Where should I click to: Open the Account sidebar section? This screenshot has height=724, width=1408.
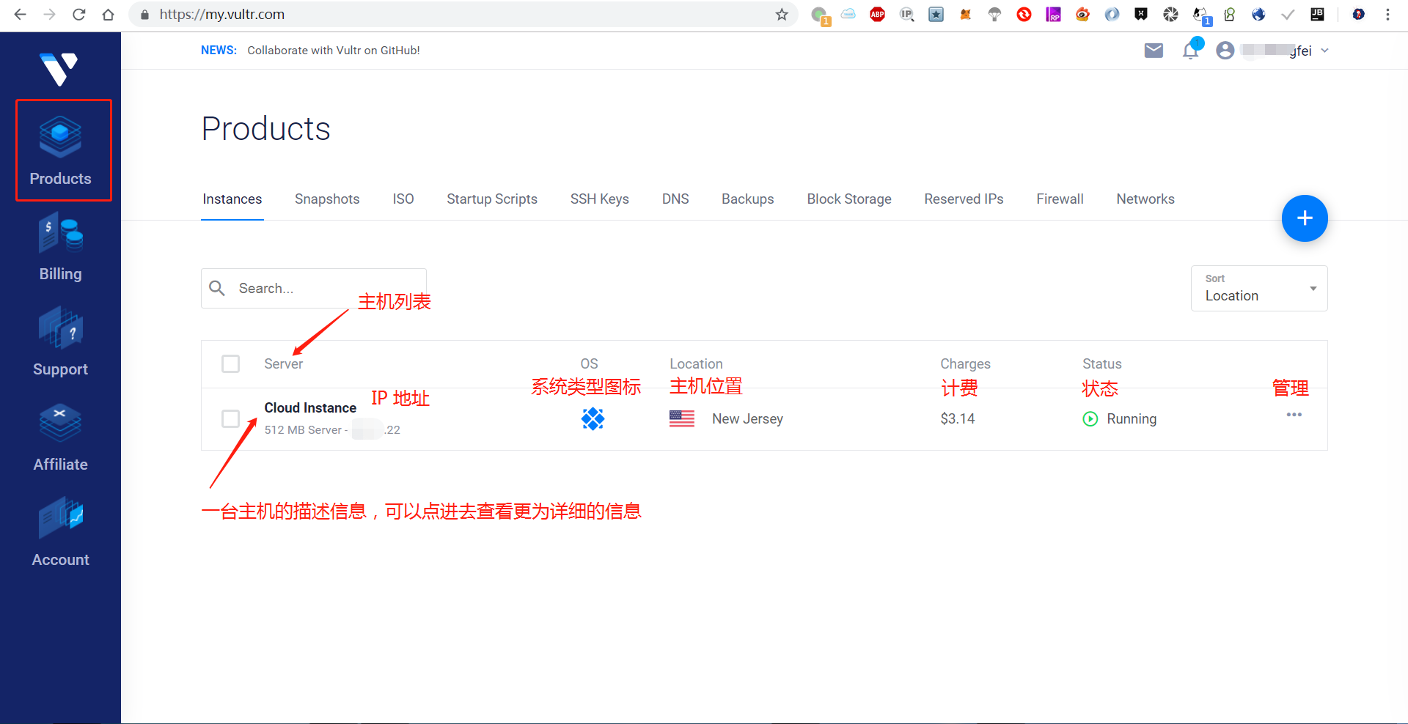tap(60, 533)
